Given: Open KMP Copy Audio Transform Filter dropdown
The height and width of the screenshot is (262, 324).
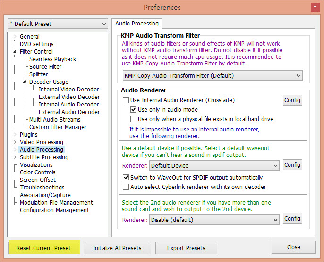Looking at the screenshot, I should pyautogui.click(x=213, y=76).
